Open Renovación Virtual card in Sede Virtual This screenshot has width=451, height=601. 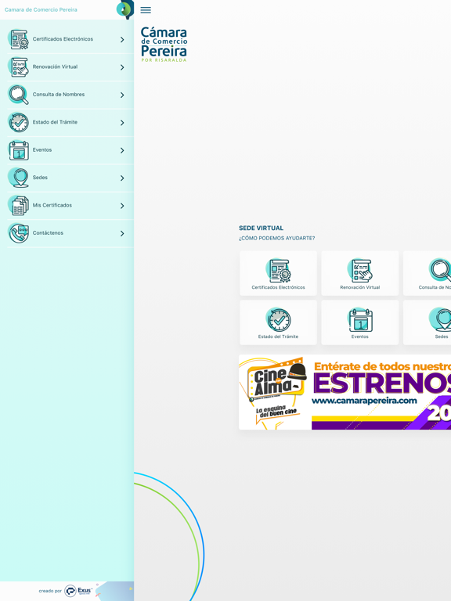click(359, 273)
